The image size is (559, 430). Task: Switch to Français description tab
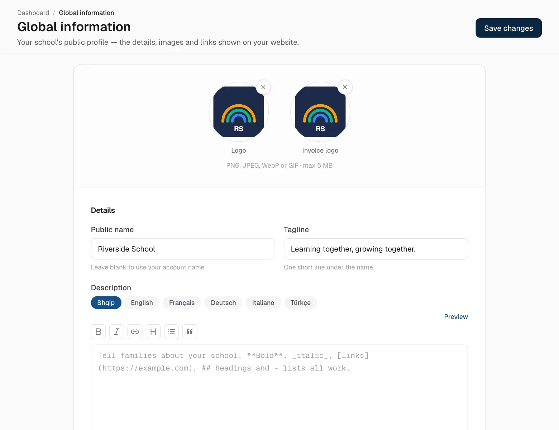tap(182, 302)
